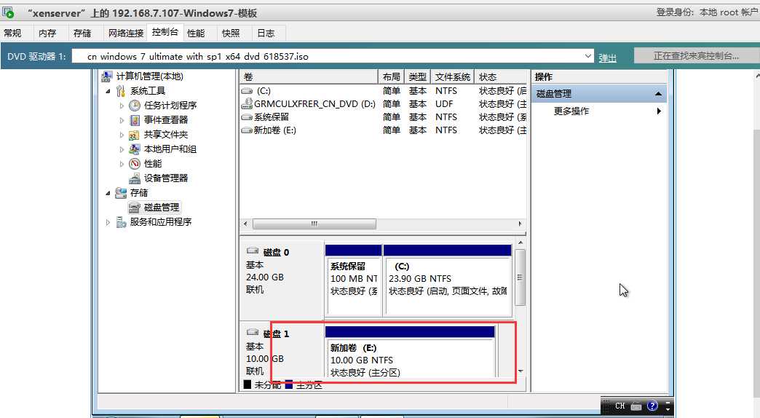This screenshot has height=418, width=760.
Task: Click the 更多操作 action entry
Action: point(571,111)
